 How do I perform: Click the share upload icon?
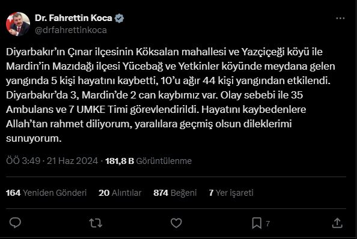337,223
